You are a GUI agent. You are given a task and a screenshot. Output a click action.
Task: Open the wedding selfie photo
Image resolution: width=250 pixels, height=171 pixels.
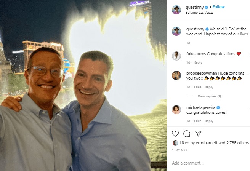[83, 85]
